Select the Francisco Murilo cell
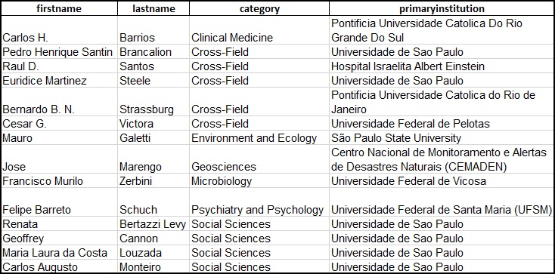Image resolution: width=555 pixels, height=274 pixels. tap(59, 181)
